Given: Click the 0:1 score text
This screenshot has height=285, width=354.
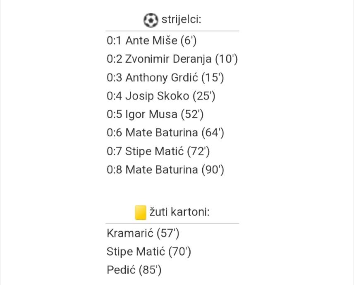Looking at the screenshot, I should tap(114, 41).
